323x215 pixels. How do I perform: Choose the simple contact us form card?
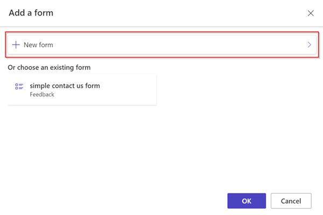[x=82, y=90]
